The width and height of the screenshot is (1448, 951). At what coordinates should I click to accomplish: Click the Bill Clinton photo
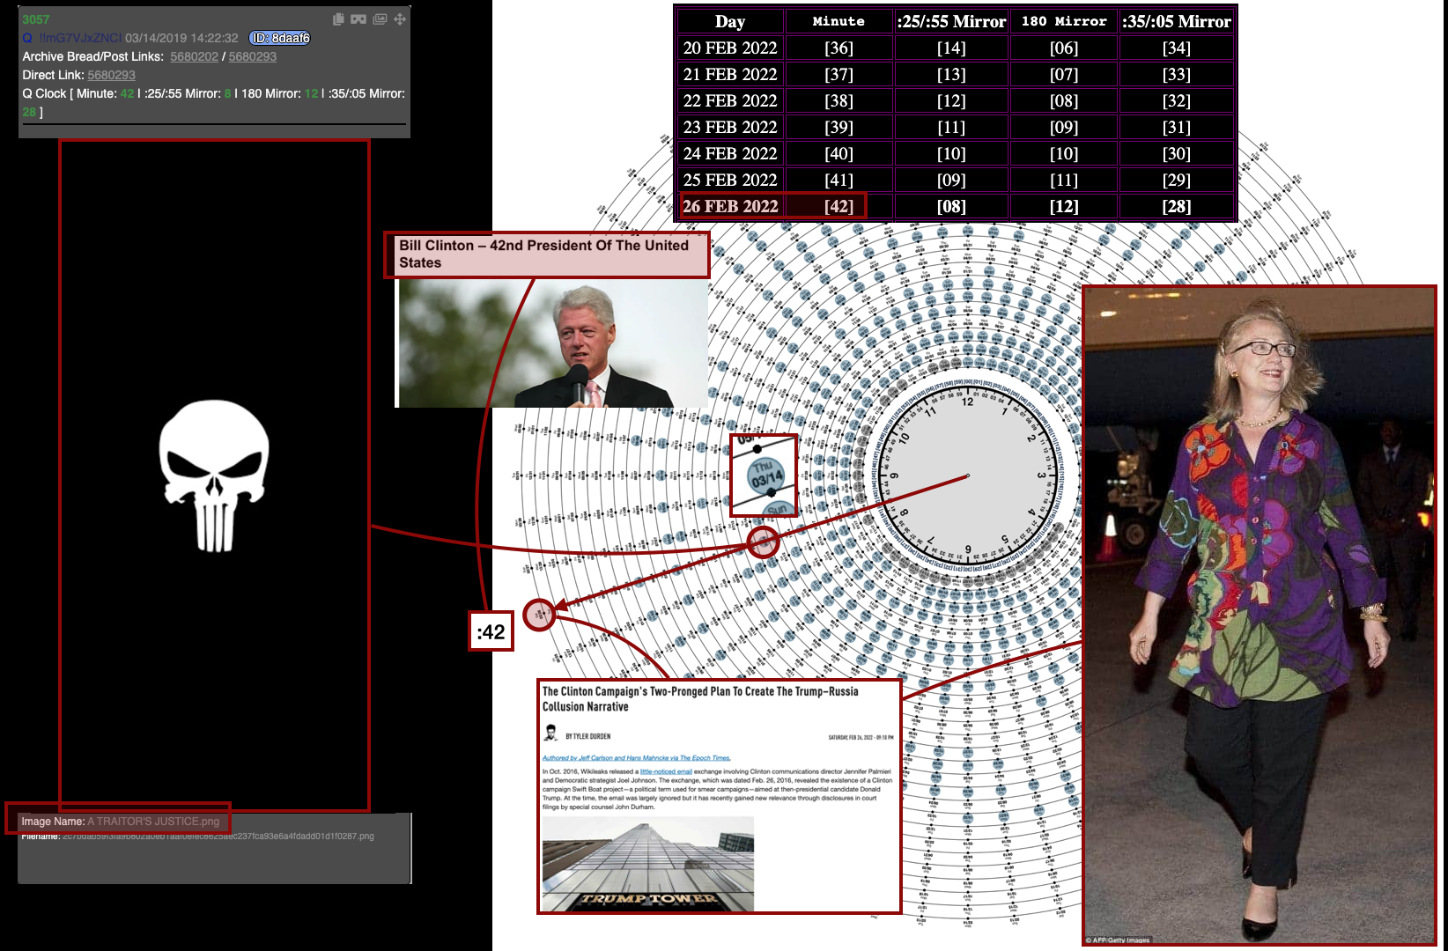pyautogui.click(x=553, y=343)
